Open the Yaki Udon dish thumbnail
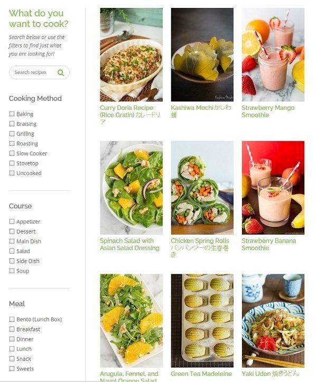 273,321
